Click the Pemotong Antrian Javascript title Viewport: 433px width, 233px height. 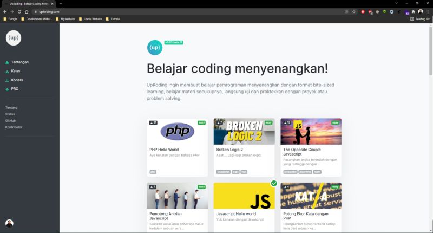click(x=166, y=216)
